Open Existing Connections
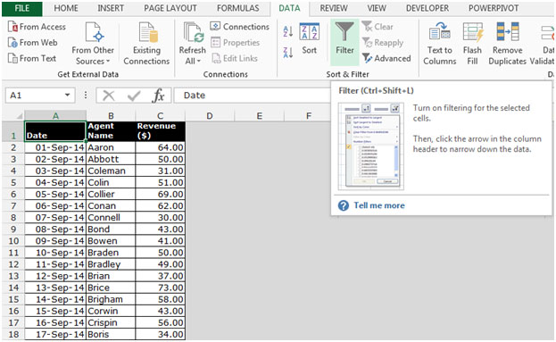The image size is (556, 342). tap(146, 43)
